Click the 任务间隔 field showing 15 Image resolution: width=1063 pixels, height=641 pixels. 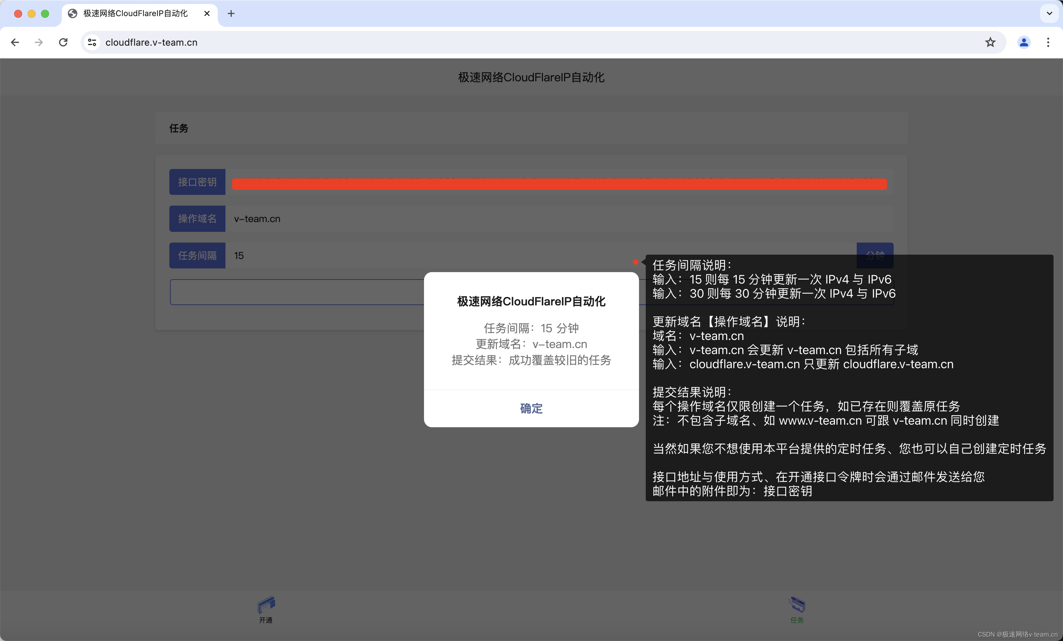431,256
